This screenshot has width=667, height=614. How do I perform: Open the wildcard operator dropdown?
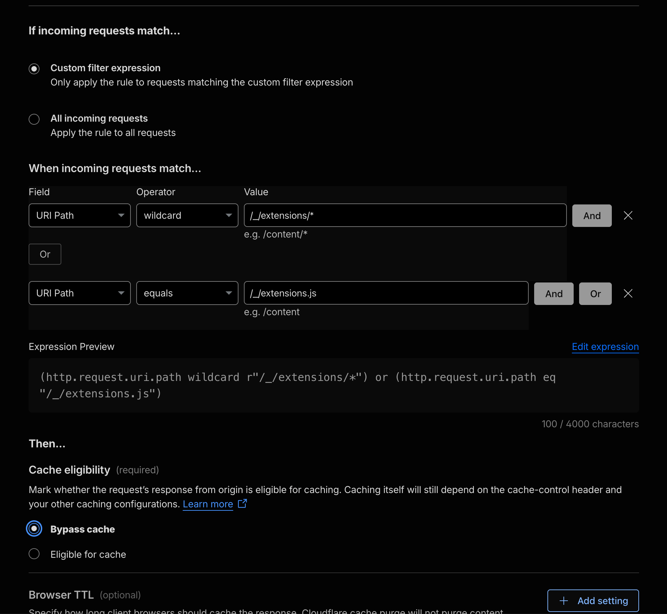pyautogui.click(x=187, y=215)
